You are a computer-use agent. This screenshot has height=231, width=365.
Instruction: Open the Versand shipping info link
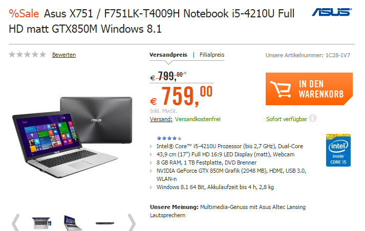point(161,119)
